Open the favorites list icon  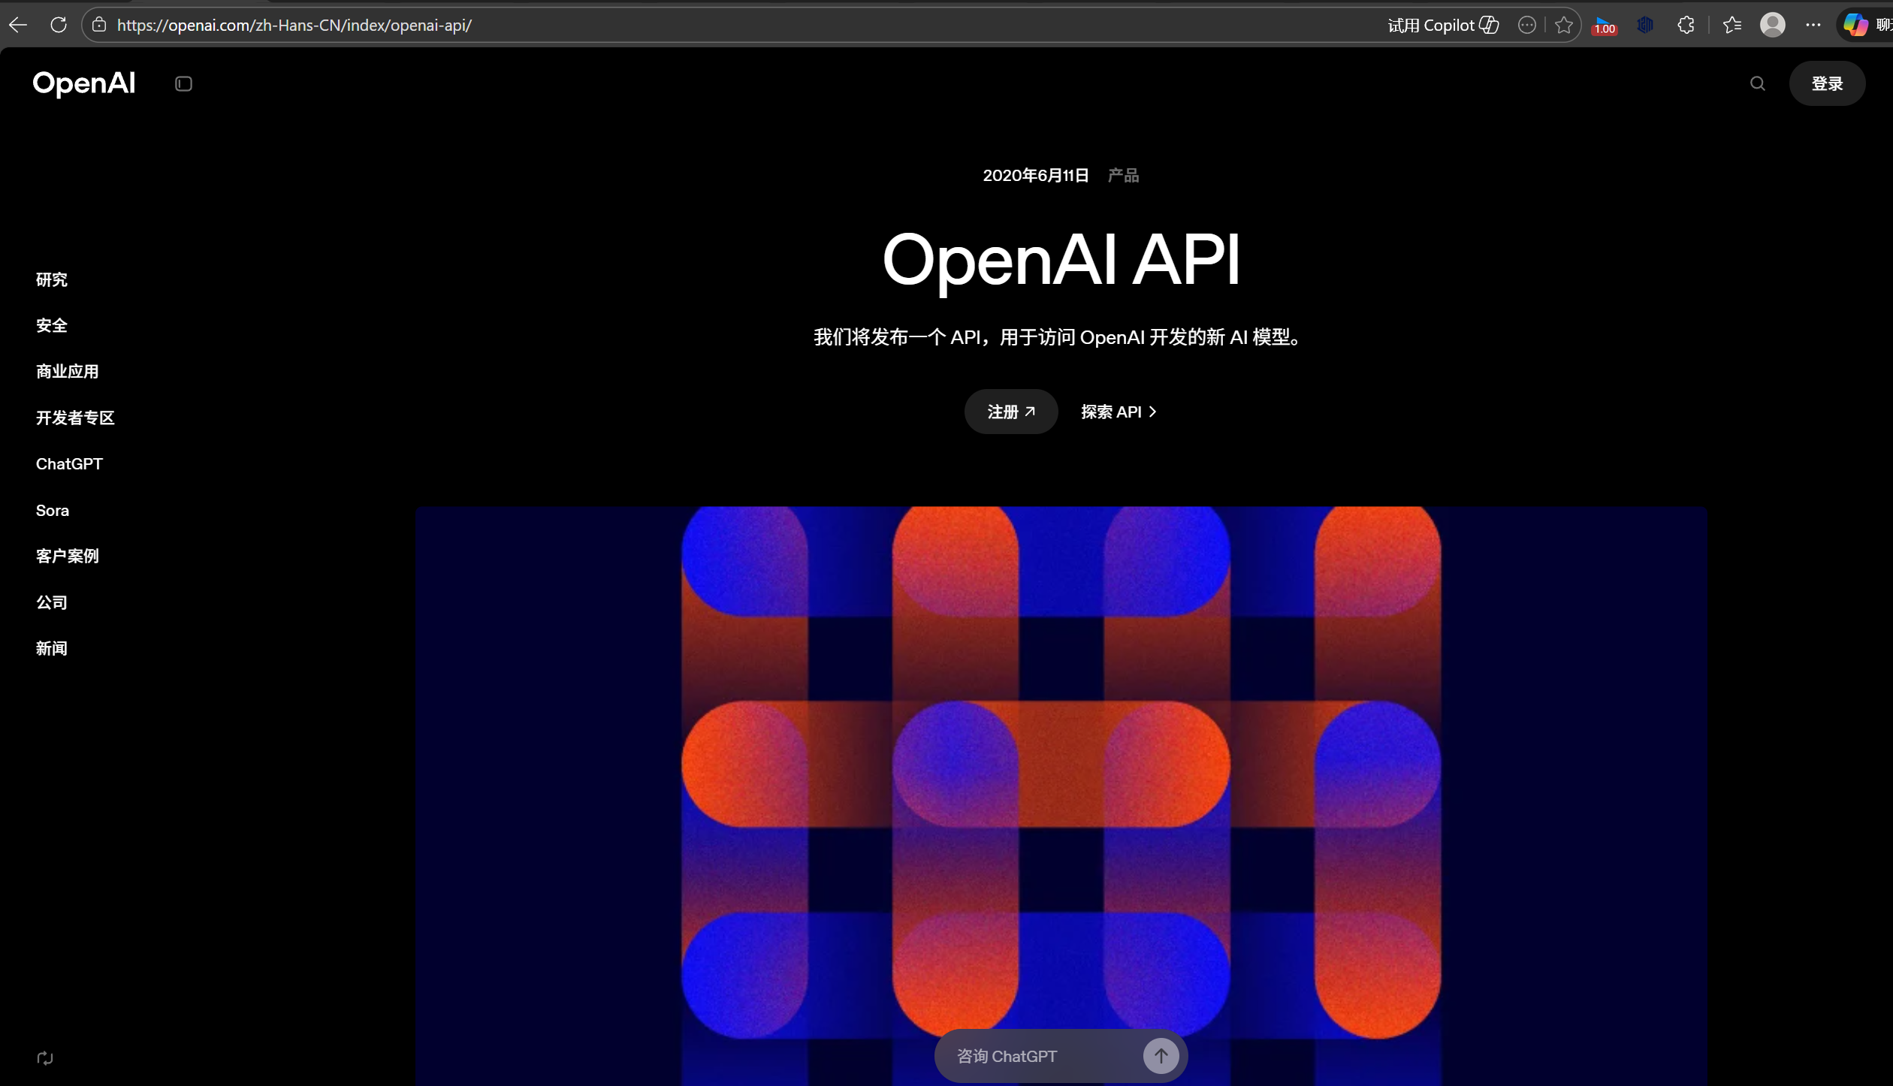point(1733,24)
